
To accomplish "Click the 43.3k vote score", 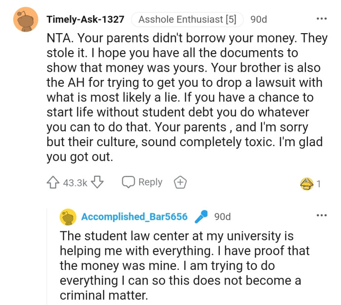I will point(75,183).
